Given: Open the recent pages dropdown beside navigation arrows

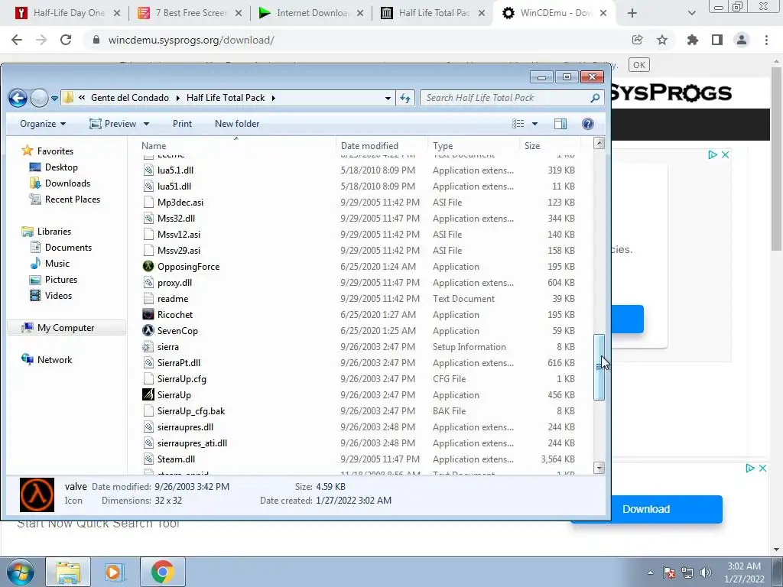Looking at the screenshot, I should 54,98.
